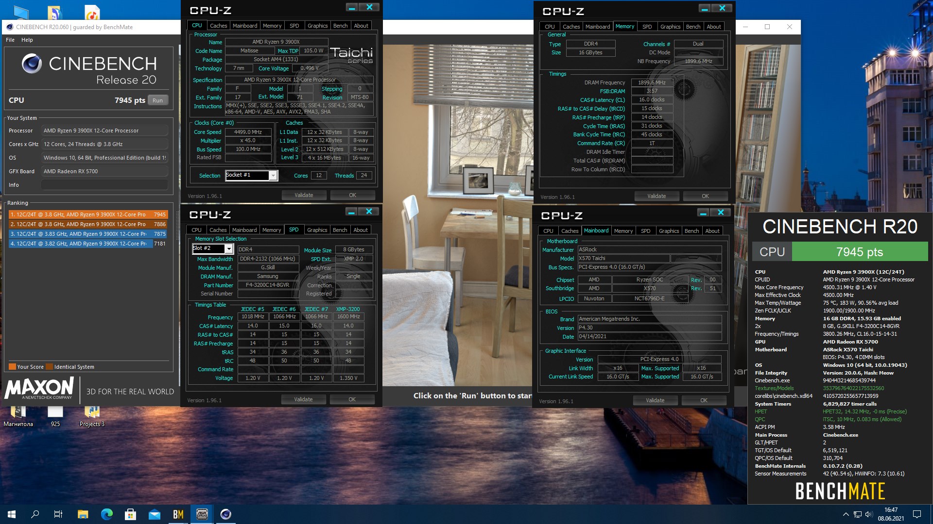The image size is (933, 524).
Task: Open Cinebench File menu
Action: pos(10,40)
